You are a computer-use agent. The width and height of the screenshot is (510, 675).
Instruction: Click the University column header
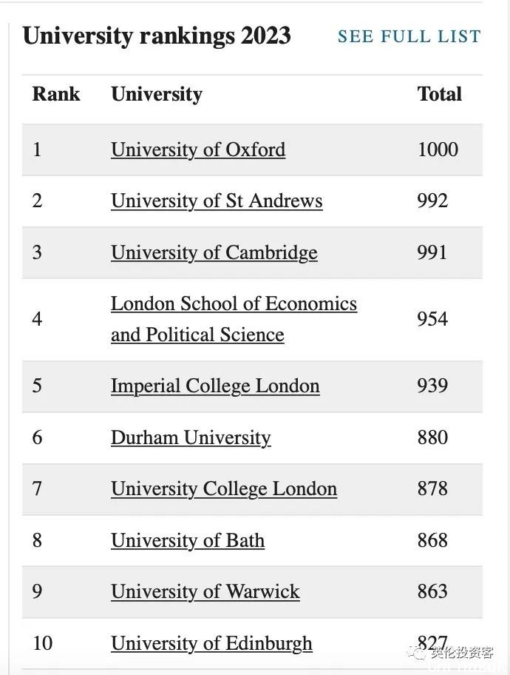tap(157, 94)
